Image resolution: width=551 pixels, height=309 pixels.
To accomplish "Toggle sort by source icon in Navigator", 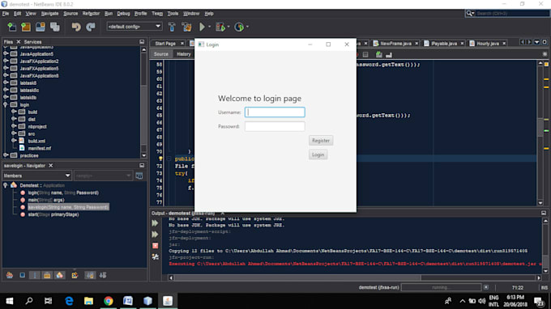I will click(x=103, y=275).
